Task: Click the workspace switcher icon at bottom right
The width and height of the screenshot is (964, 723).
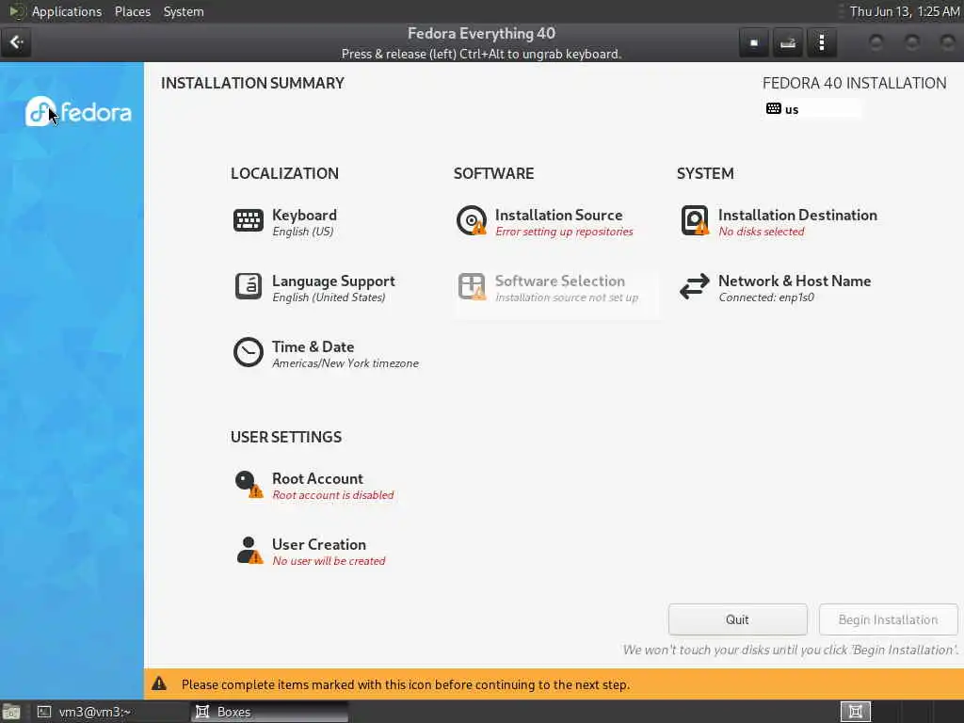Action: [x=855, y=712]
